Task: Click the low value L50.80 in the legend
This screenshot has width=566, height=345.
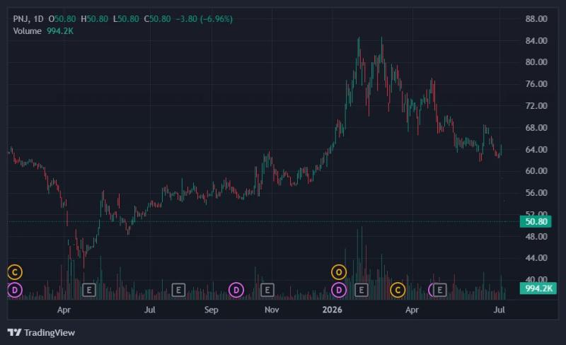Action: point(126,19)
